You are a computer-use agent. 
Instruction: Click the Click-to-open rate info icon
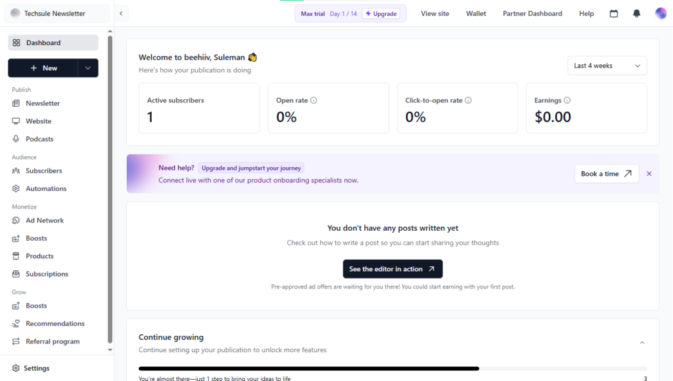468,100
